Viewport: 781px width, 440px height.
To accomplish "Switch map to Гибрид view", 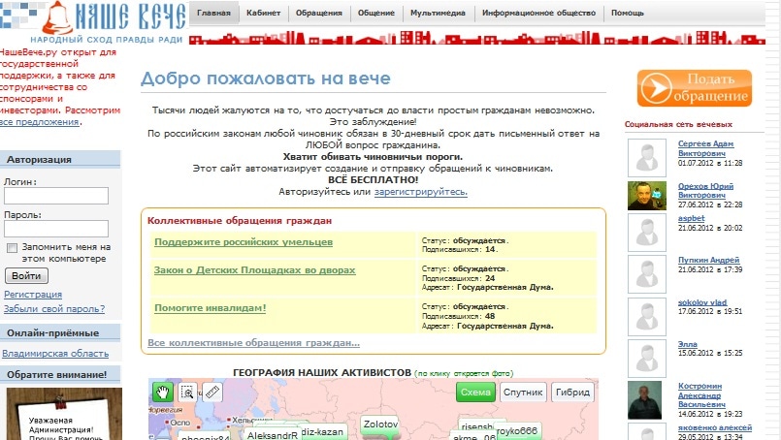I will coord(572,393).
